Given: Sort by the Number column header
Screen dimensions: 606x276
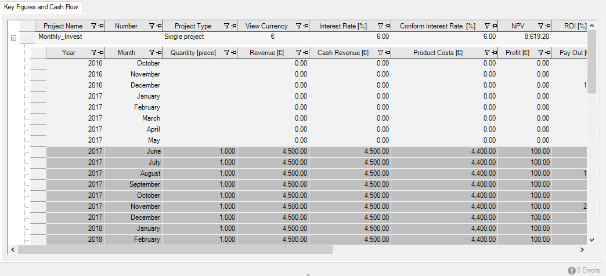Looking at the screenshot, I should coord(126,26).
